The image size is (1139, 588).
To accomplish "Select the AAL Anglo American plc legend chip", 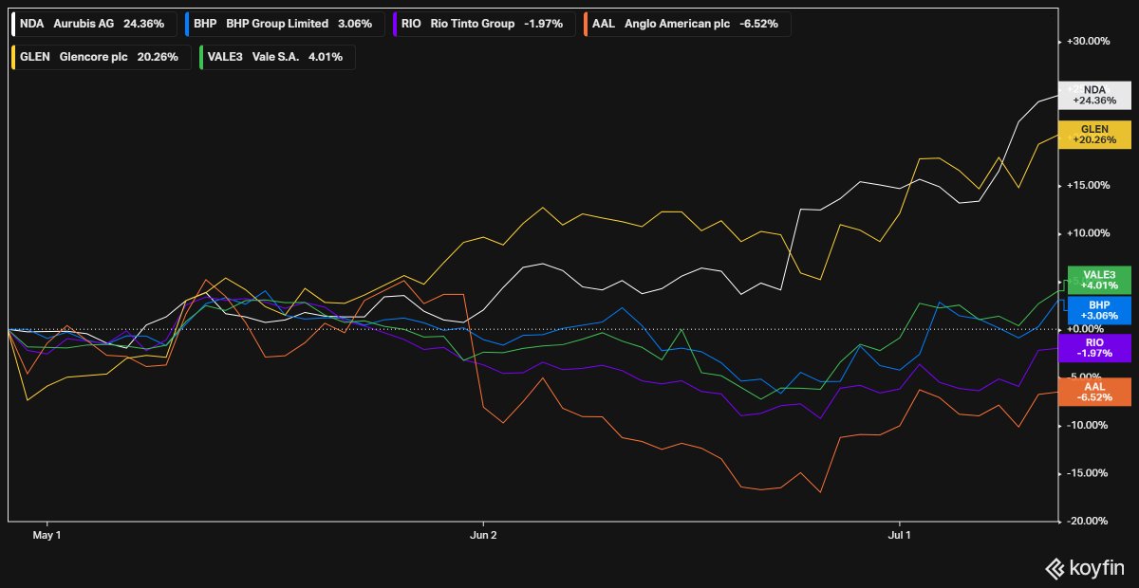I will point(685,23).
